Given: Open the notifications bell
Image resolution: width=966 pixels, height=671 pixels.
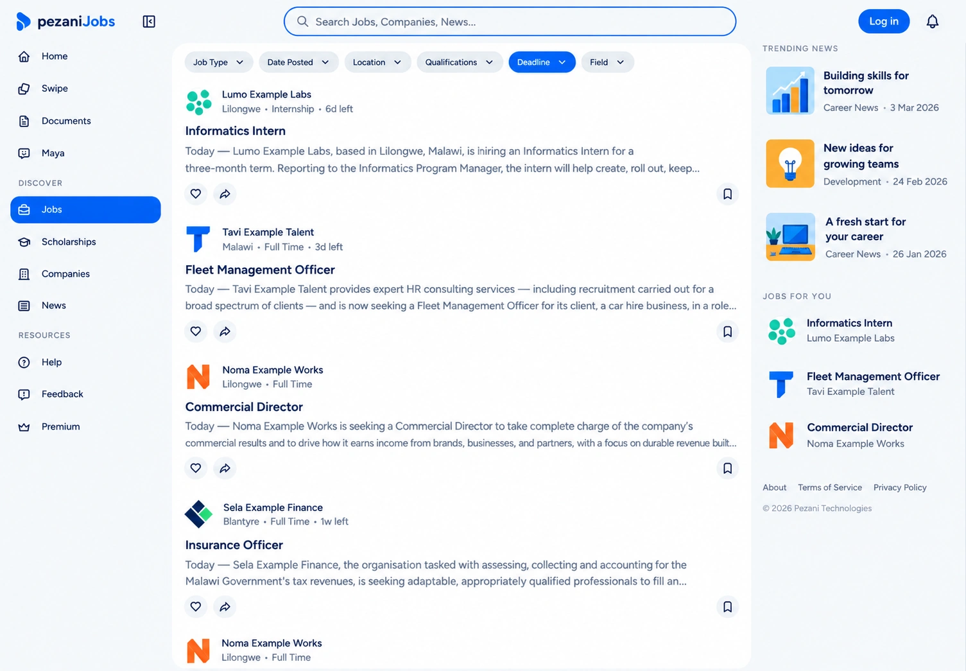Looking at the screenshot, I should tap(932, 21).
